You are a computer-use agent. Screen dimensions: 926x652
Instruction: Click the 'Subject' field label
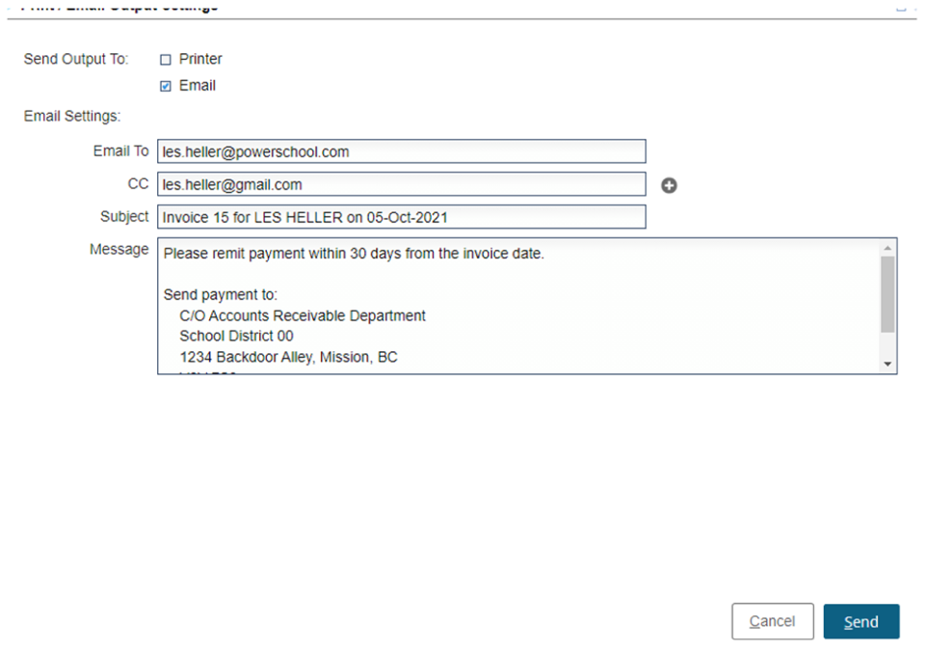tap(124, 217)
